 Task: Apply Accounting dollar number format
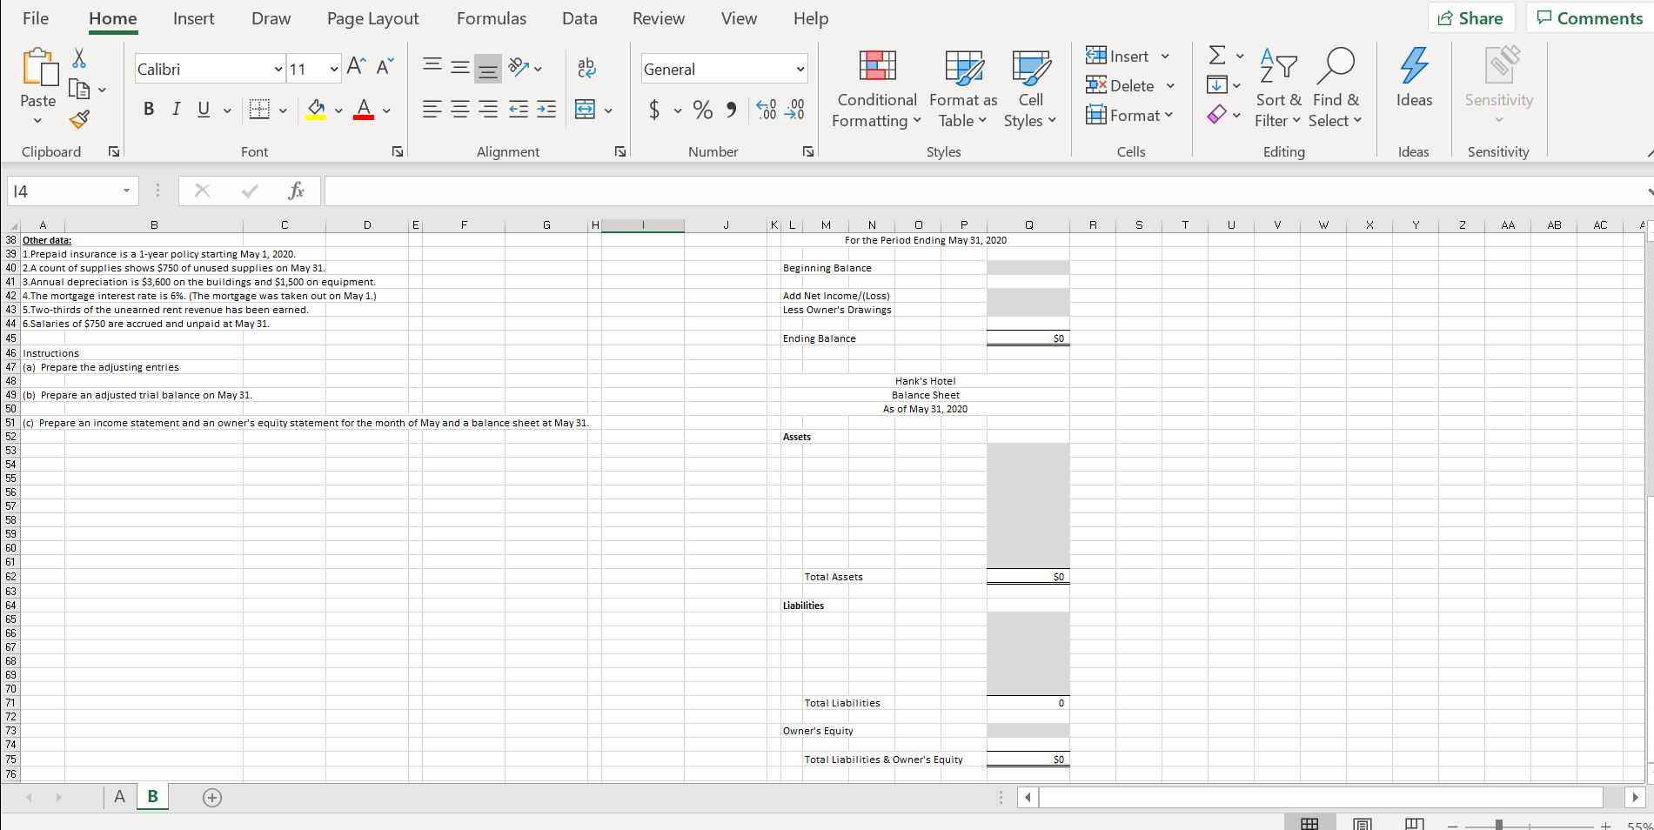pos(654,110)
